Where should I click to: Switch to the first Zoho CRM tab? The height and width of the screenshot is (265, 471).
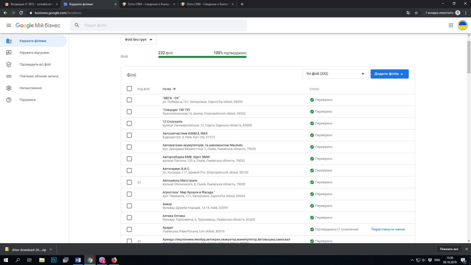click(x=149, y=4)
